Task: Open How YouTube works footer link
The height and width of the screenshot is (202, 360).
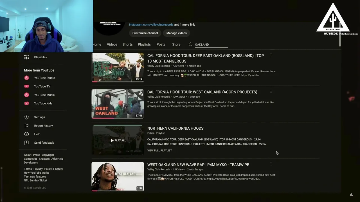Action: tap(37, 173)
